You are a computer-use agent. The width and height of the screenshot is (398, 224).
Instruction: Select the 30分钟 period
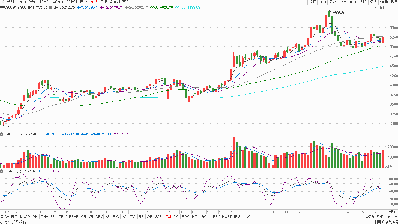coord(59,2)
